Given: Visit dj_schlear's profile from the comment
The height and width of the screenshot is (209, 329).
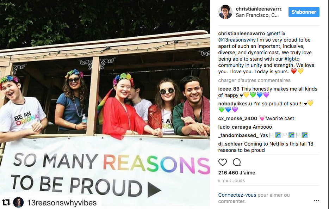Looking at the screenshot, I should (x=230, y=144).
